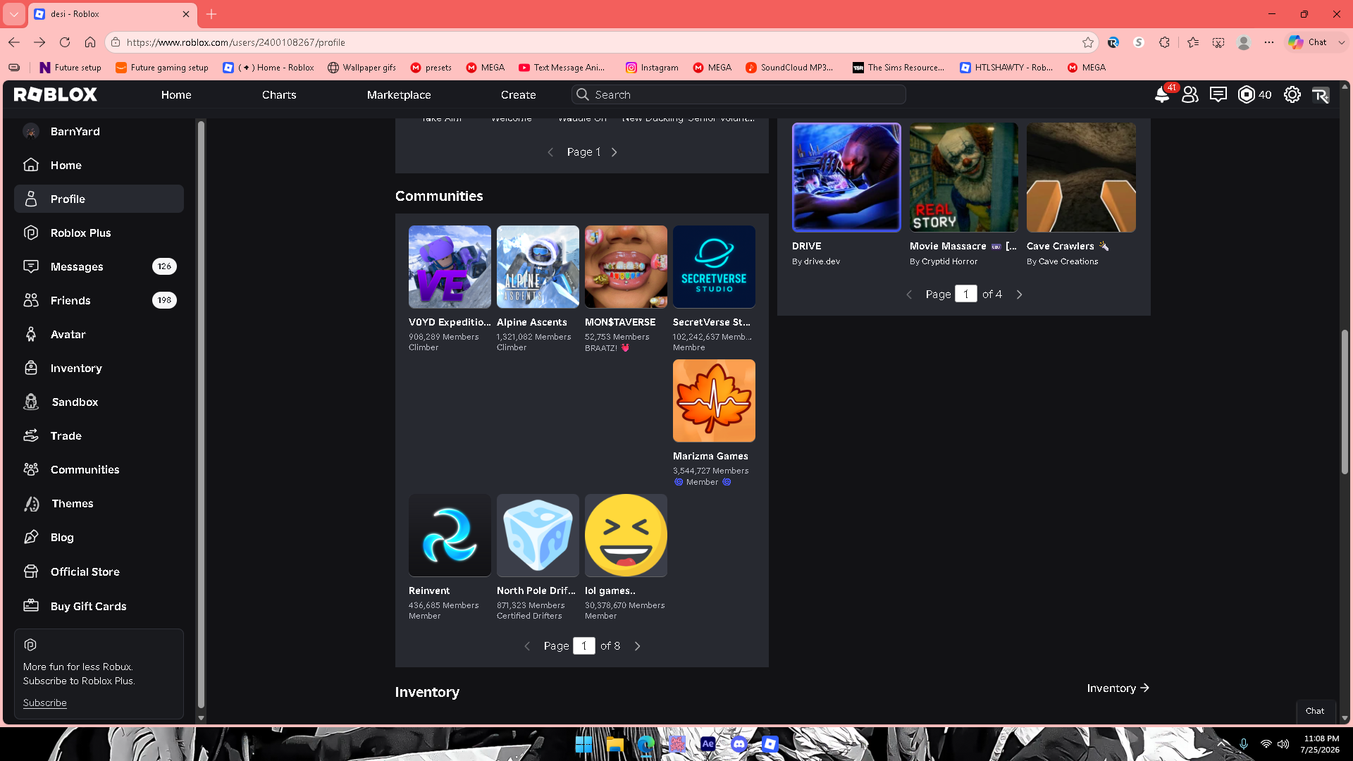
Task: Go to Home in sidebar
Action: coord(99,165)
